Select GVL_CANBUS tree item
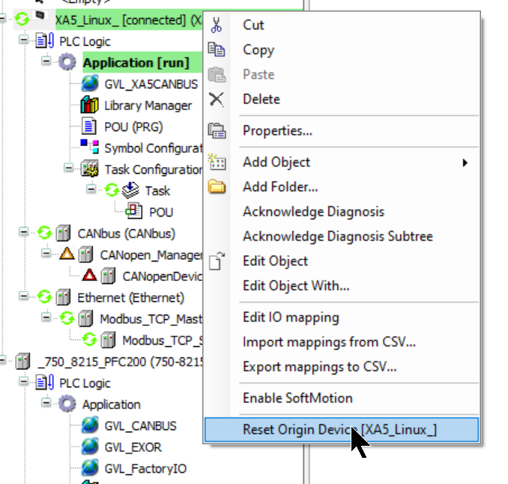This screenshot has height=484, width=508. (x=140, y=426)
